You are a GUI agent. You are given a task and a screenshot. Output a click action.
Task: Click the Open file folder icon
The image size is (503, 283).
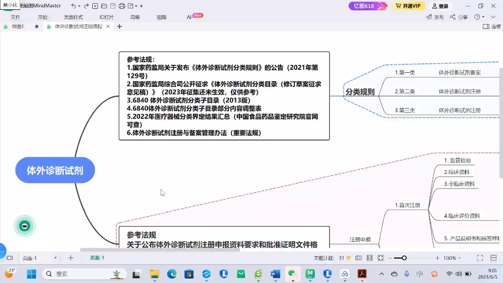click(x=104, y=6)
